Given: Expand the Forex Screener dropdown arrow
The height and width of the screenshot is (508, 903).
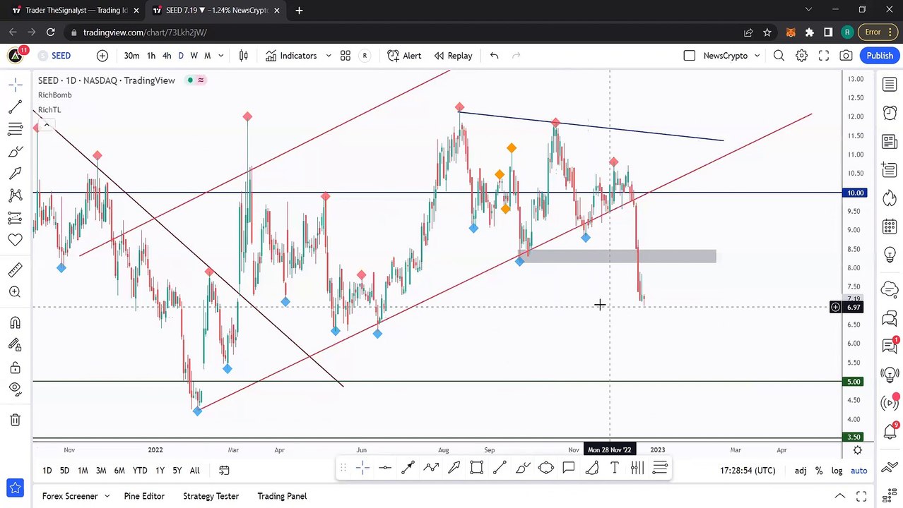Looking at the screenshot, I should pos(107,496).
